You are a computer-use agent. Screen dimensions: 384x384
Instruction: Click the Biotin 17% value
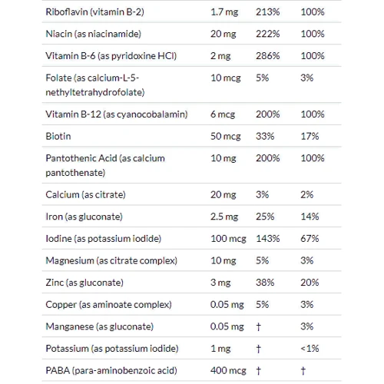point(310,136)
